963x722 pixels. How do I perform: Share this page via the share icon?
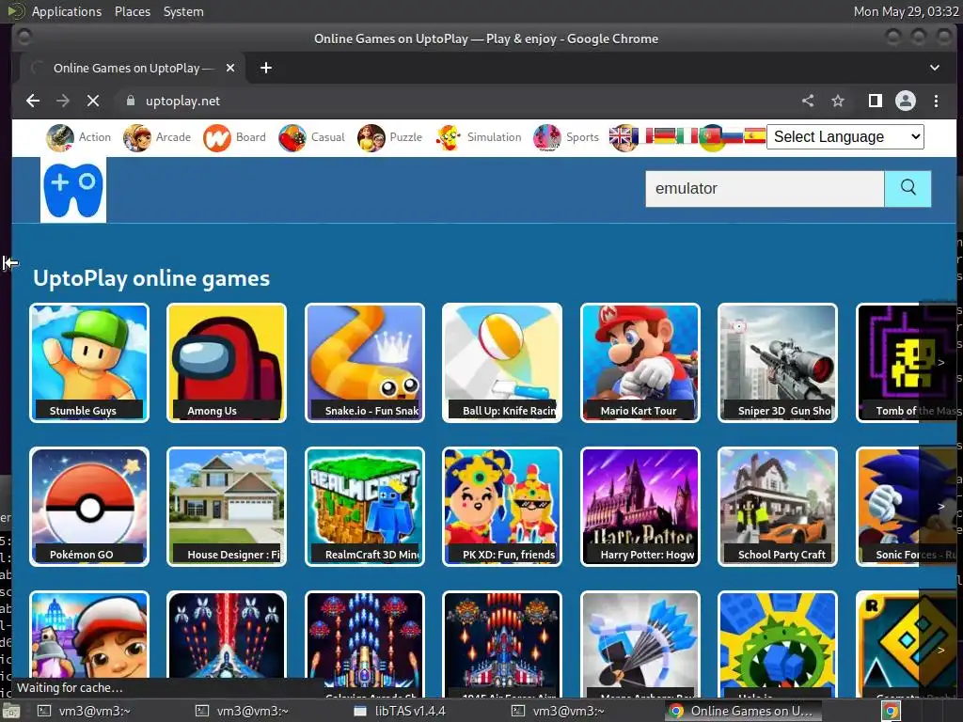click(808, 101)
